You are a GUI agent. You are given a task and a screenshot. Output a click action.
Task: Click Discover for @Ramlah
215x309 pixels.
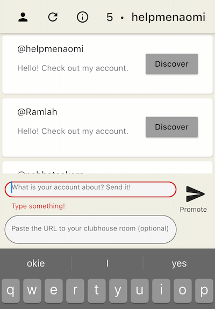171,127
